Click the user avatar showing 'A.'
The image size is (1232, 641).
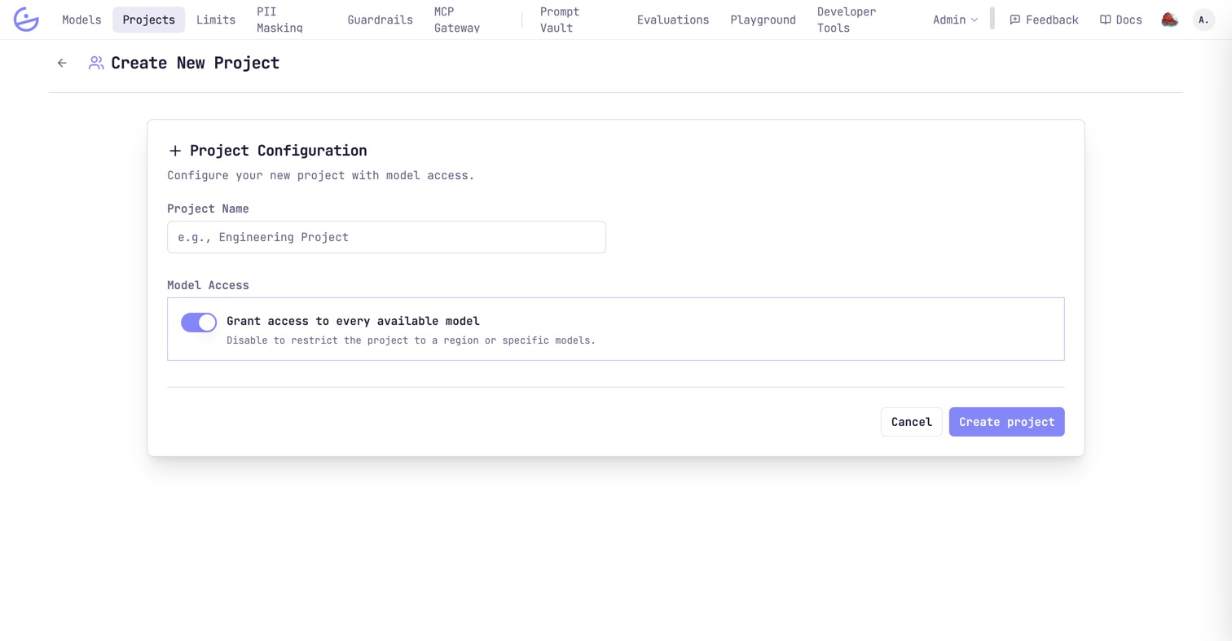pos(1203,20)
